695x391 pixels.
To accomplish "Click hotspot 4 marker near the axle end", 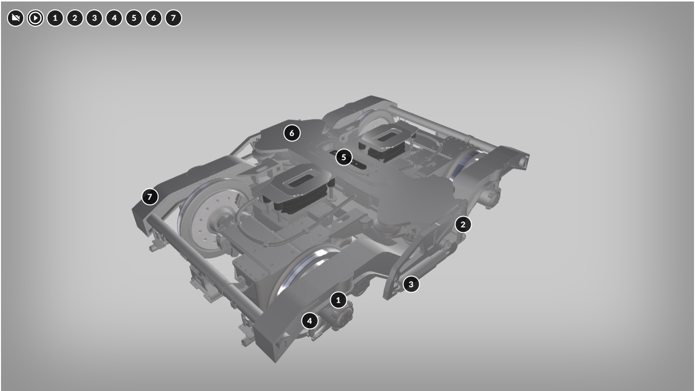I will (x=310, y=321).
